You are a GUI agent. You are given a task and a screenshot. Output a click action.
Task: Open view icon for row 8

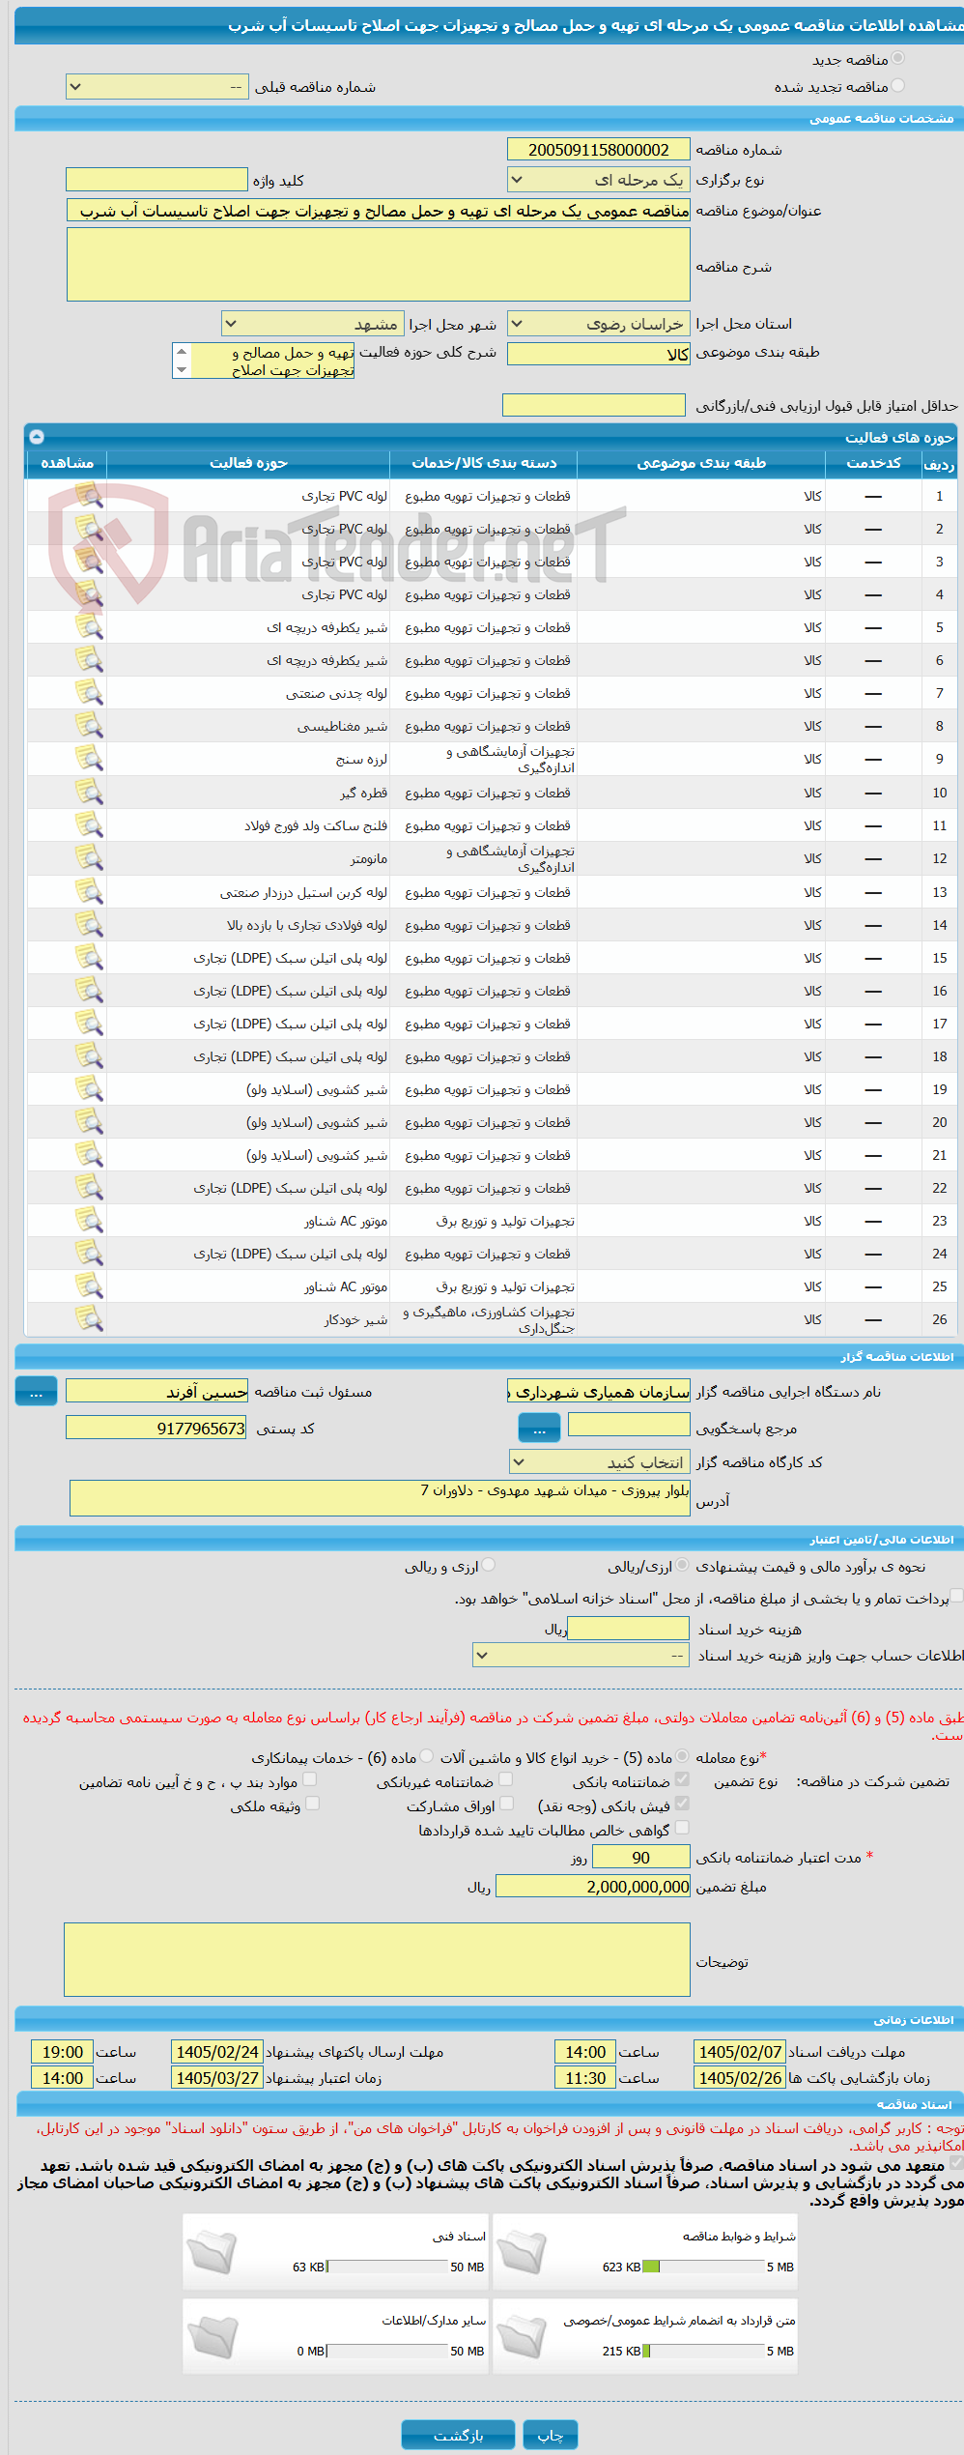89,725
